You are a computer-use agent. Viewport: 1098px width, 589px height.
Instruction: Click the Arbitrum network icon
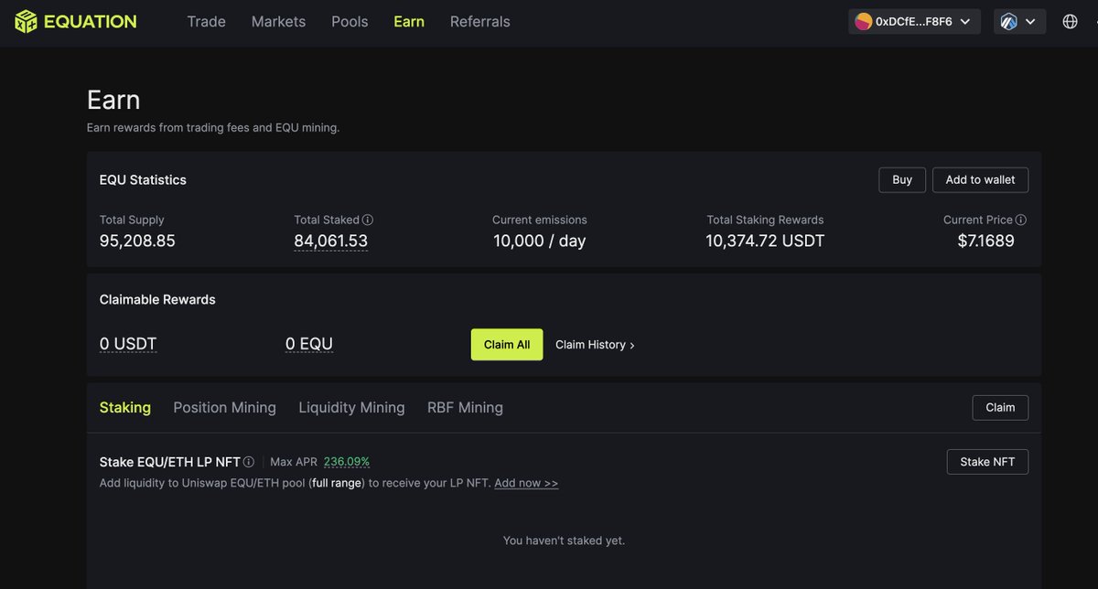1009,21
